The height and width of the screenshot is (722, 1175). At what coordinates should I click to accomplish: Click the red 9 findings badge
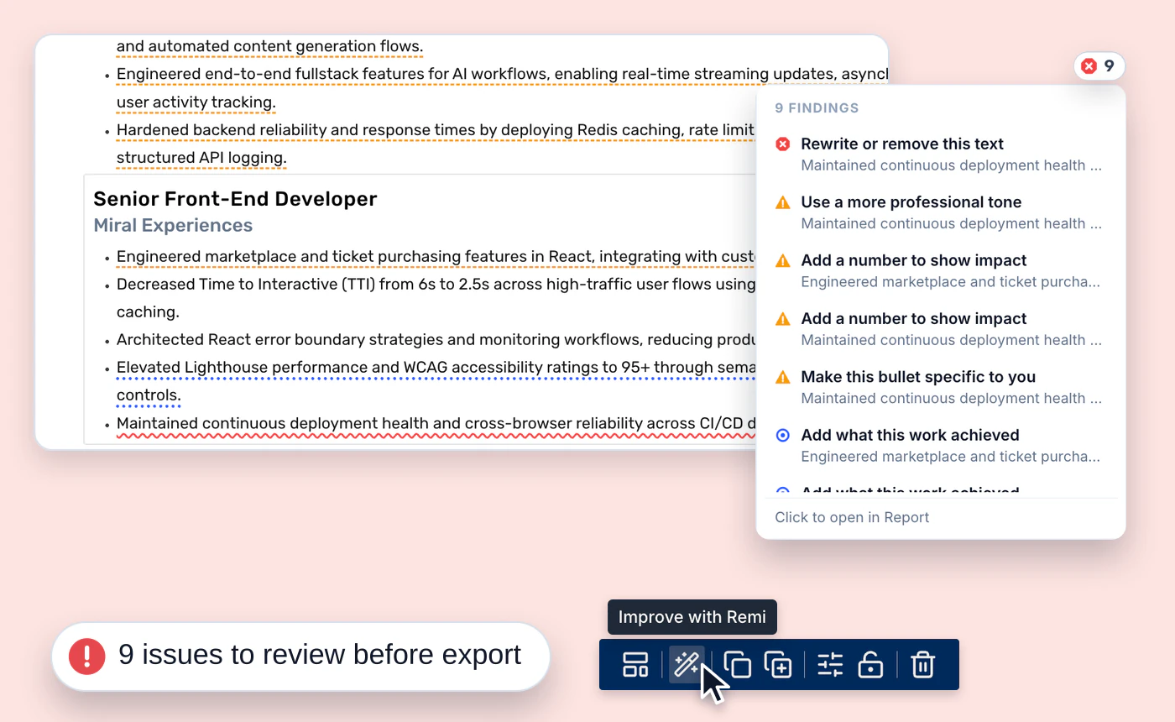click(x=1099, y=65)
